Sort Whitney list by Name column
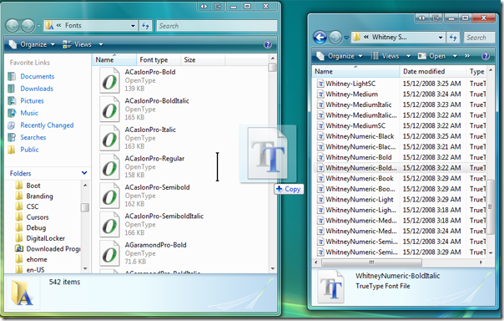 [355, 72]
